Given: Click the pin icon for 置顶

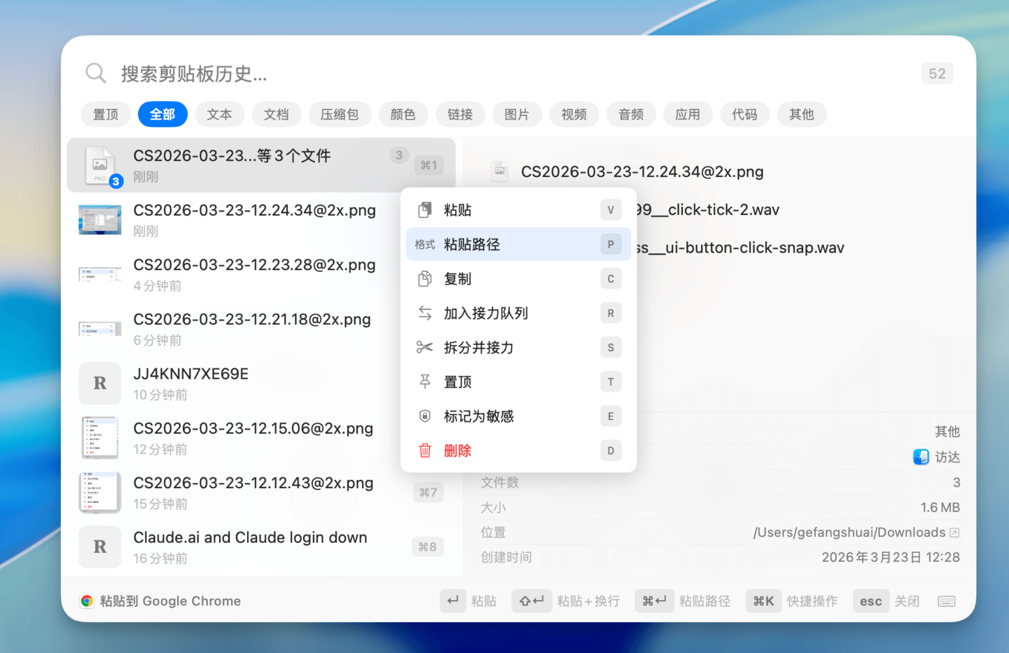Looking at the screenshot, I should coord(425,382).
